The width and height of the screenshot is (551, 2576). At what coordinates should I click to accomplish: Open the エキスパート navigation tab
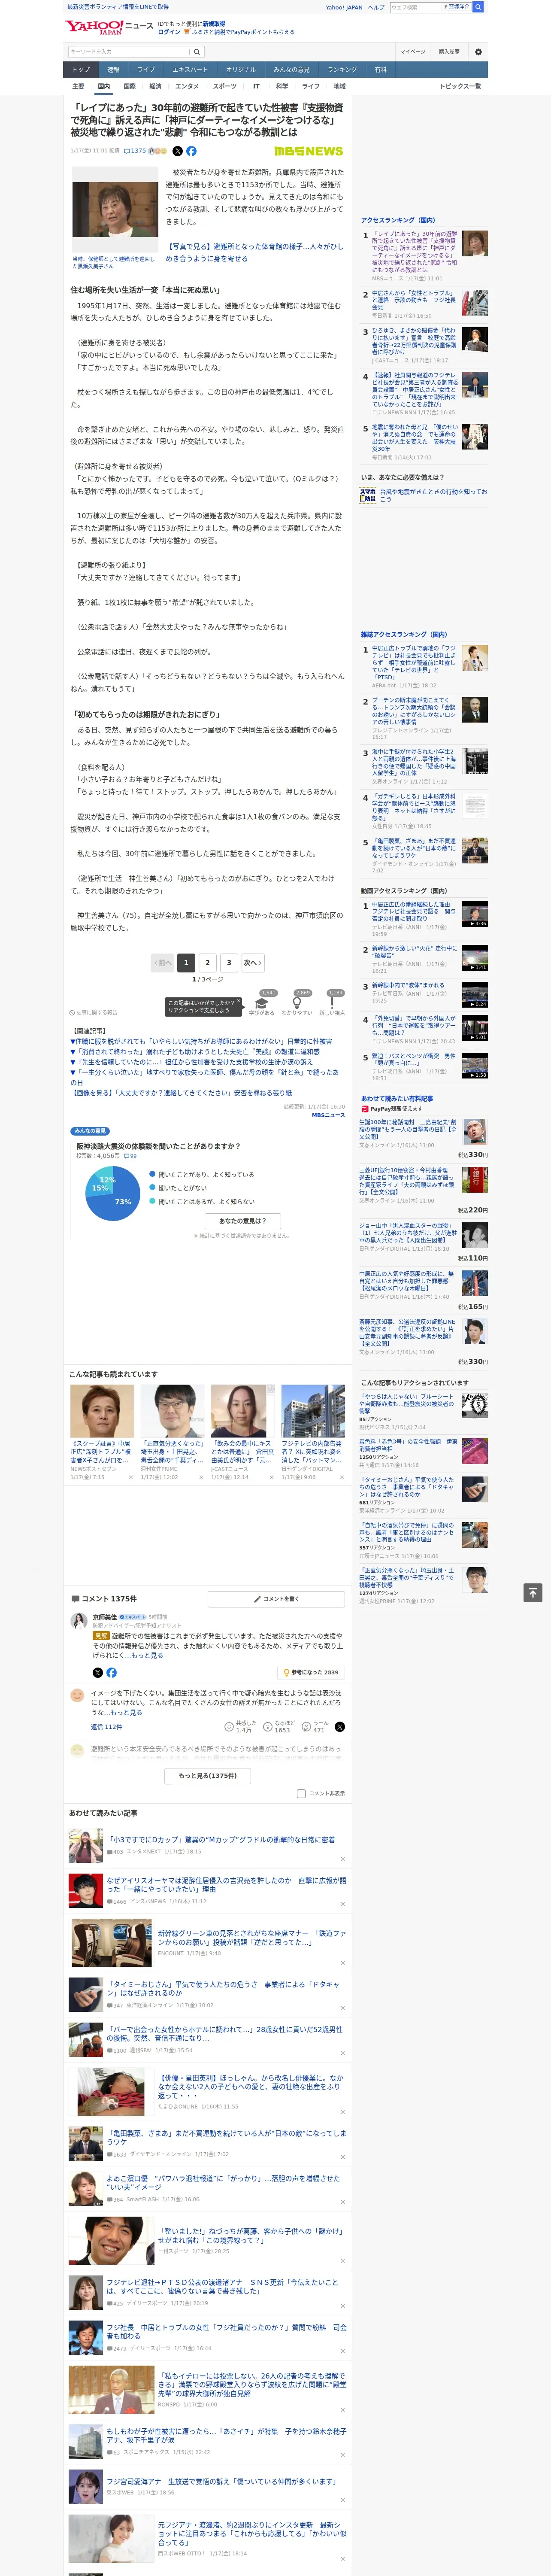tap(190, 70)
